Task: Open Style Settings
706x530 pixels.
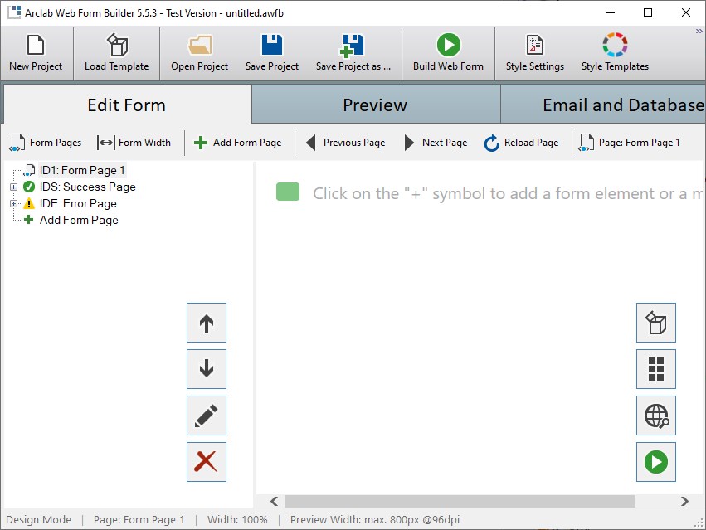Action: (535, 51)
